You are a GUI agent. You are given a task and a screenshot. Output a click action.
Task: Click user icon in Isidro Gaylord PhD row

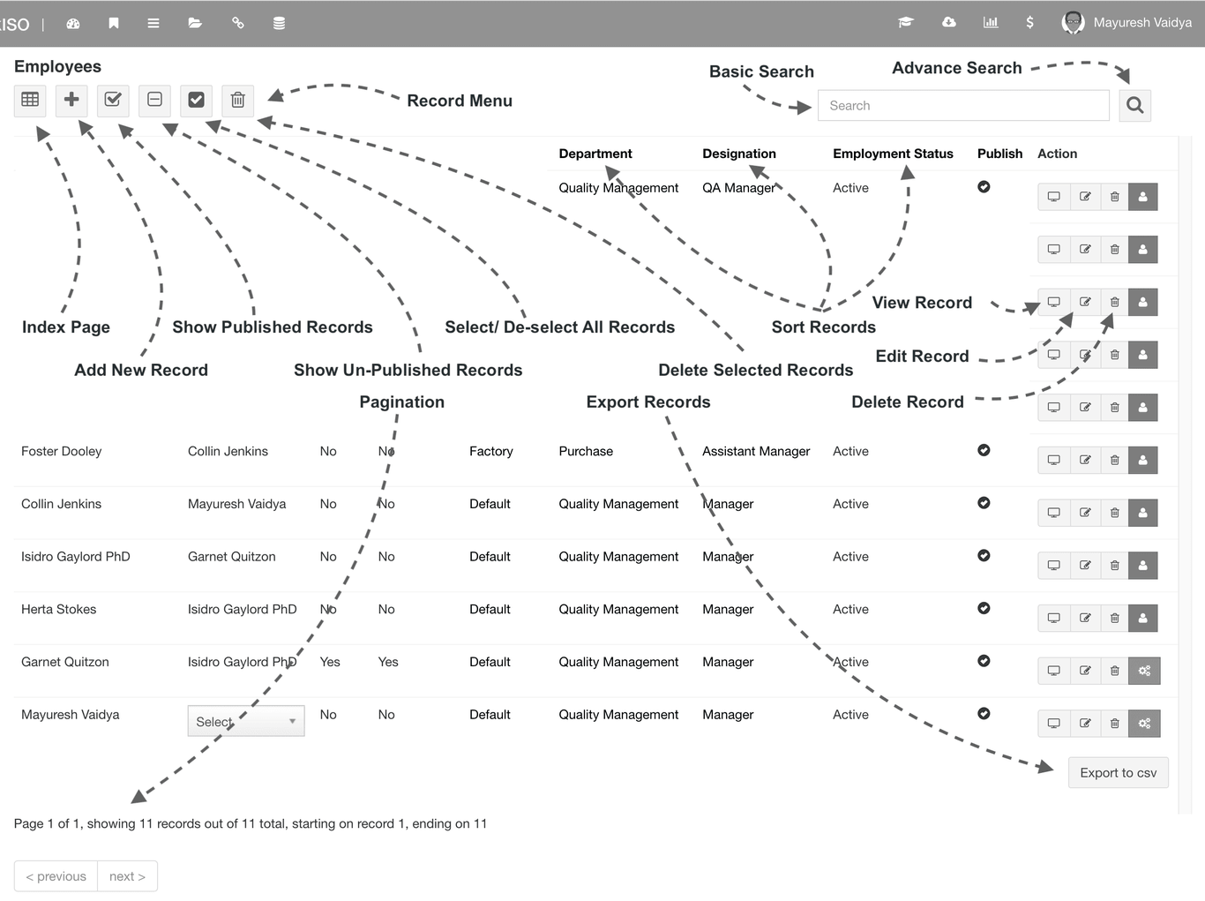pyautogui.click(x=1143, y=566)
